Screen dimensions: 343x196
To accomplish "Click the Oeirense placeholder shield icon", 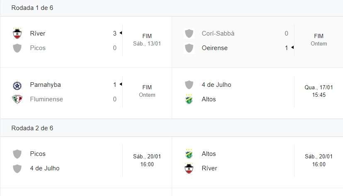I will [189, 48].
